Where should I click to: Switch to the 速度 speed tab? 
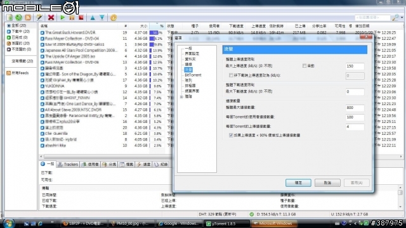click(x=144, y=165)
